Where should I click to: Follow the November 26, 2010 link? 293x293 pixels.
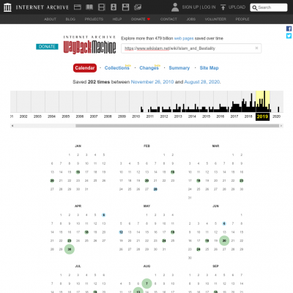point(152,82)
